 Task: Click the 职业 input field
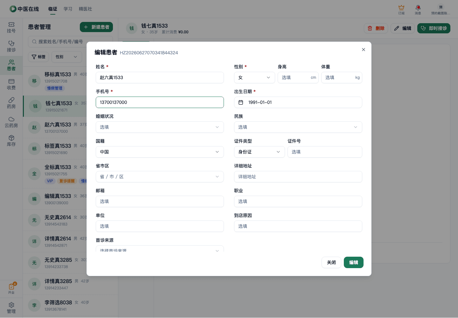(x=298, y=201)
